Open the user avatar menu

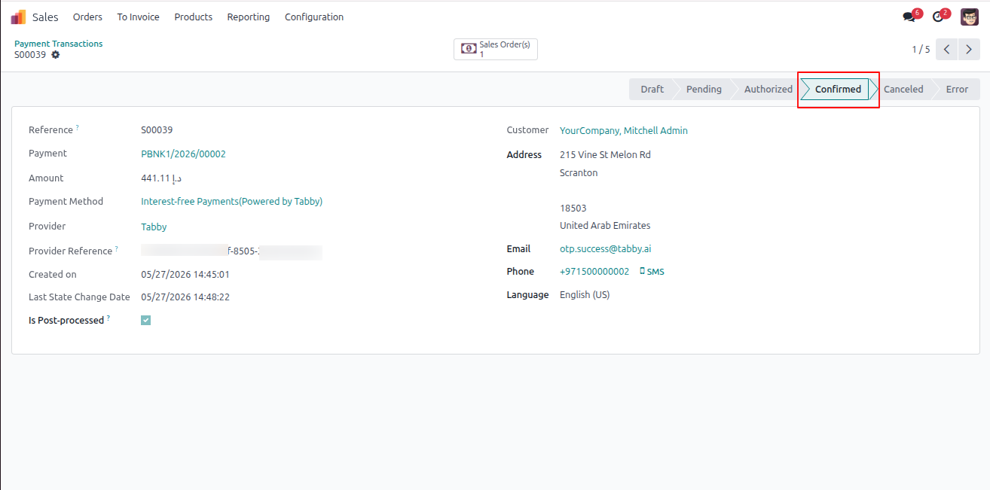coord(970,17)
